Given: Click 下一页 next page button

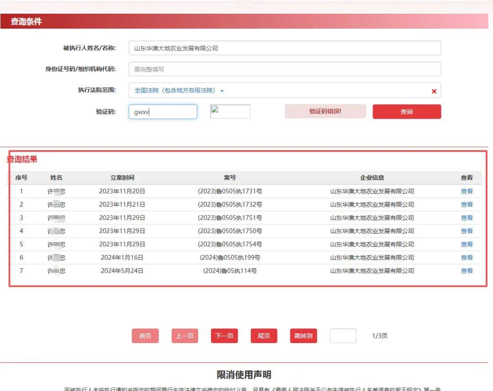Looking at the screenshot, I should pyautogui.click(x=224, y=335).
